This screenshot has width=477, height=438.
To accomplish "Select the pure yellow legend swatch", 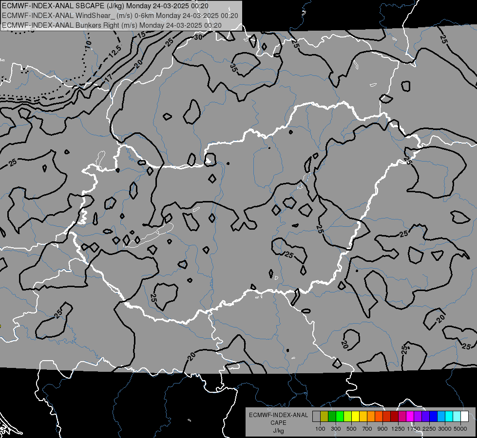I will (356, 416).
